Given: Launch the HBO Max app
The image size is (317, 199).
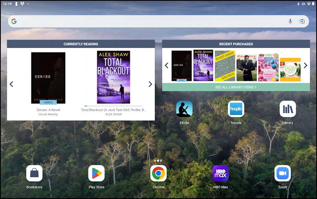Looking at the screenshot, I should pos(220,173).
